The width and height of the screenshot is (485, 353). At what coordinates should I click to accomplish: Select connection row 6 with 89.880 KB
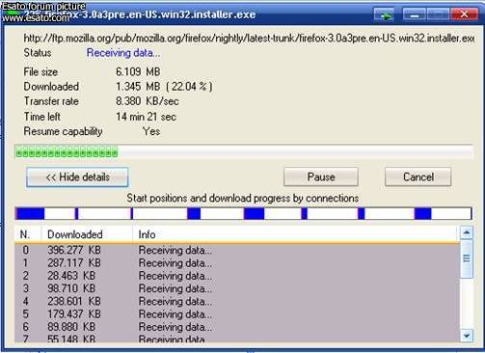point(237,327)
